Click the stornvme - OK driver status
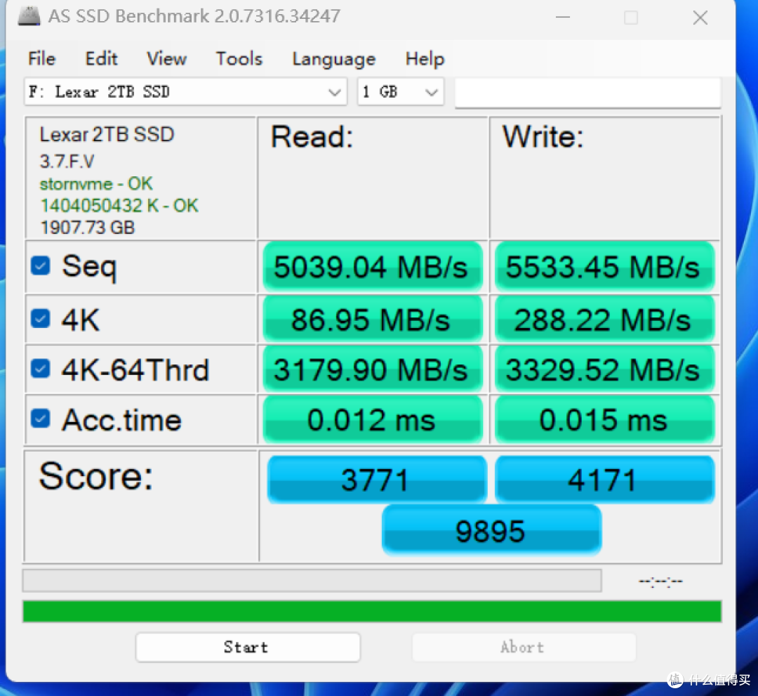The width and height of the screenshot is (758, 696). point(95,184)
